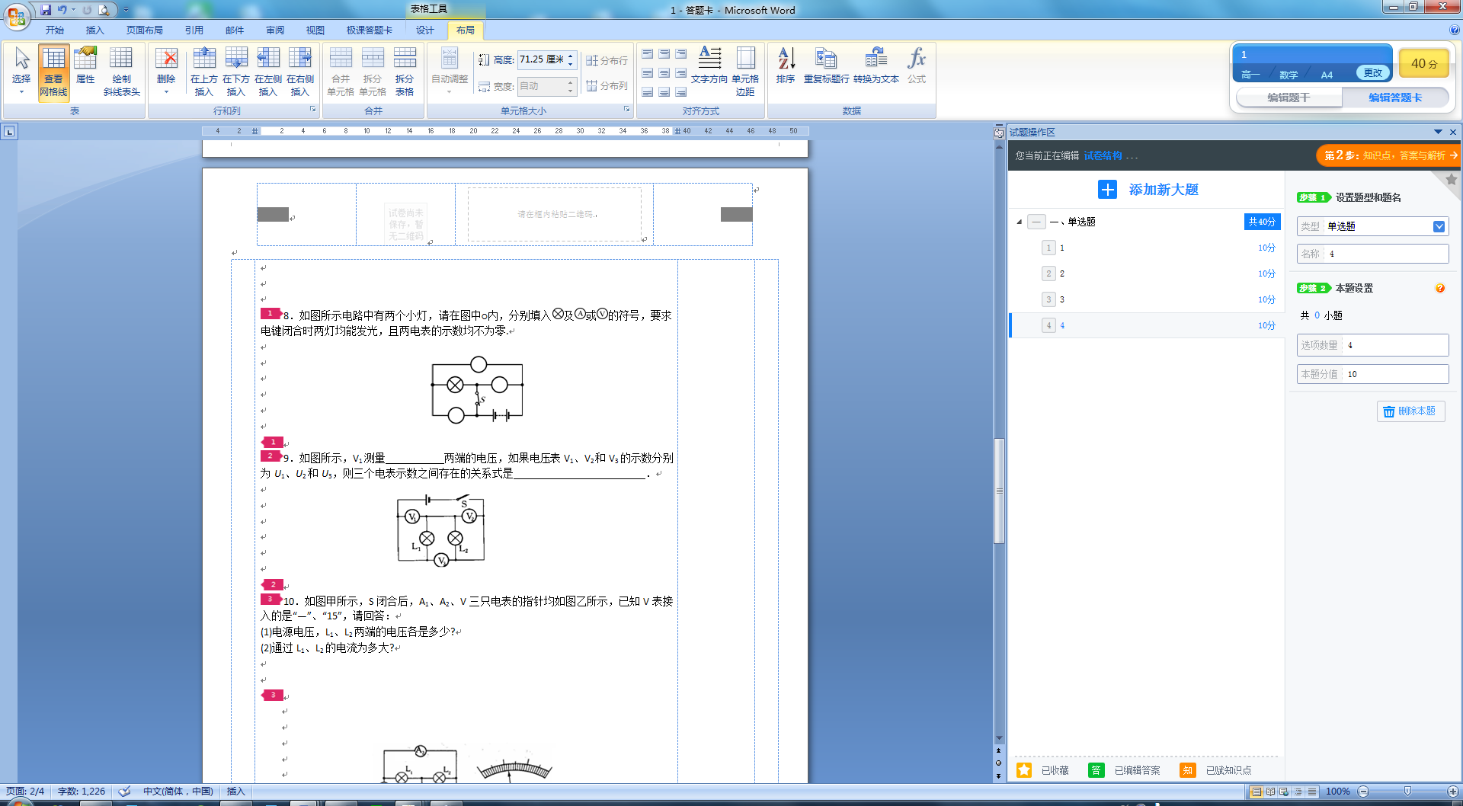Screen dimensions: 1463x806
Task: Toggle 重复标题行 repeat header rows
Action: [x=827, y=66]
